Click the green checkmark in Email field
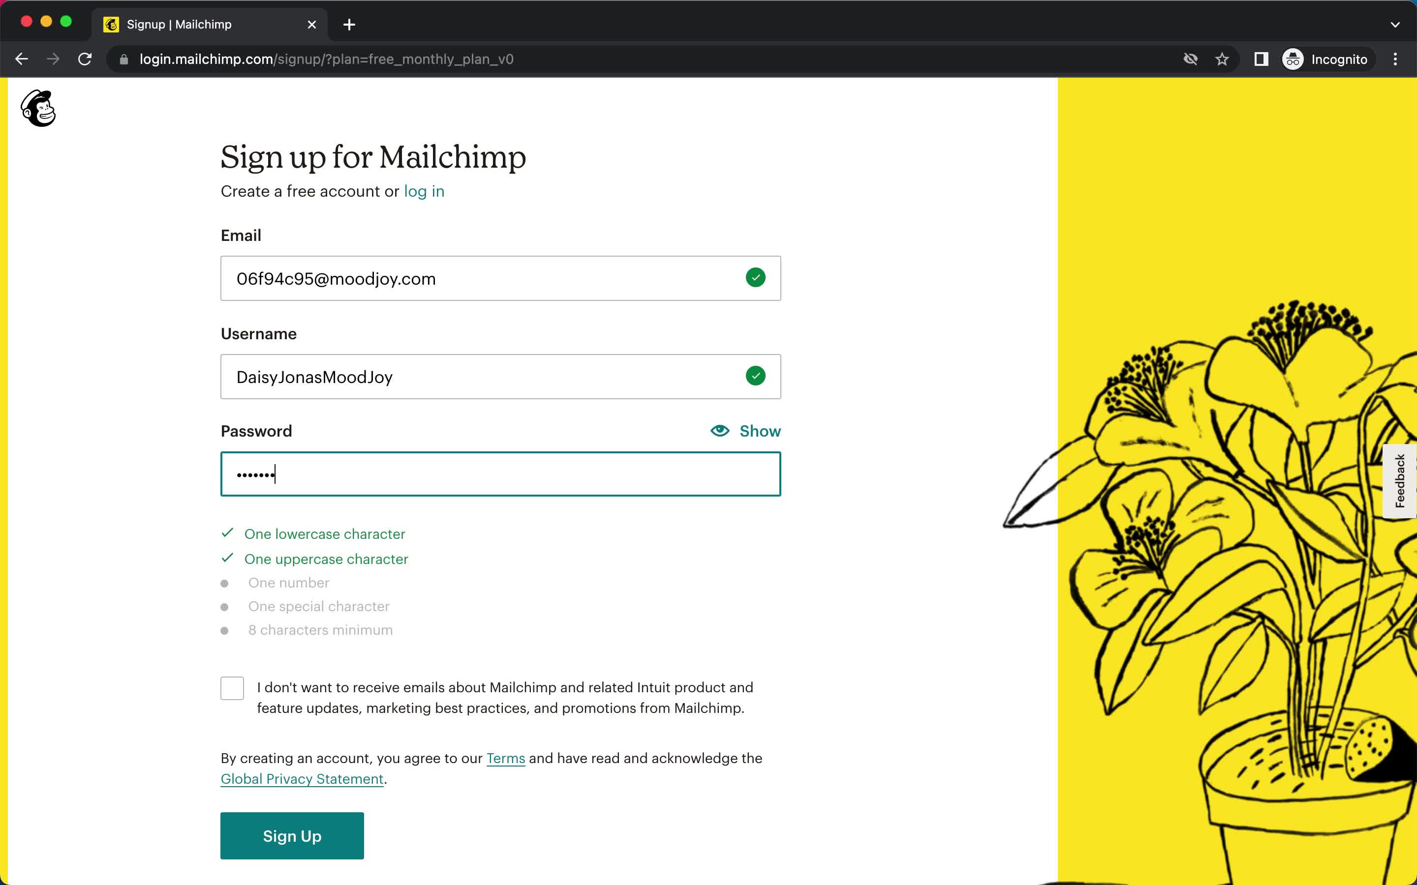This screenshot has height=885, width=1417. (x=755, y=277)
